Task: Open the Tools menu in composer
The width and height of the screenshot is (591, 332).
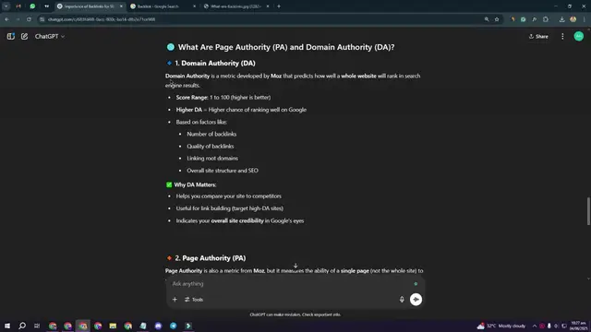Action: [x=194, y=299]
